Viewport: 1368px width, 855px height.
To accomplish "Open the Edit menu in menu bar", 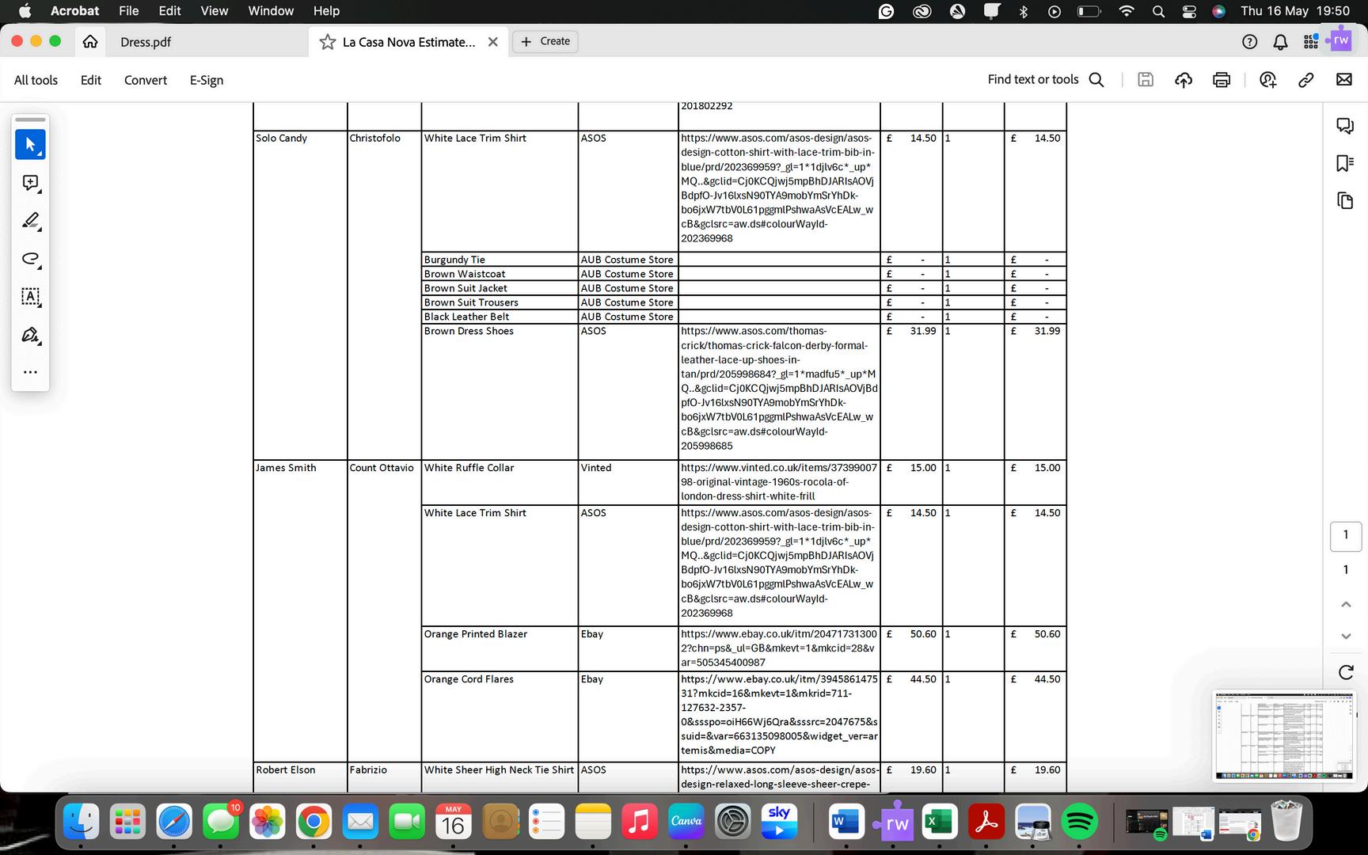I will coord(169,11).
